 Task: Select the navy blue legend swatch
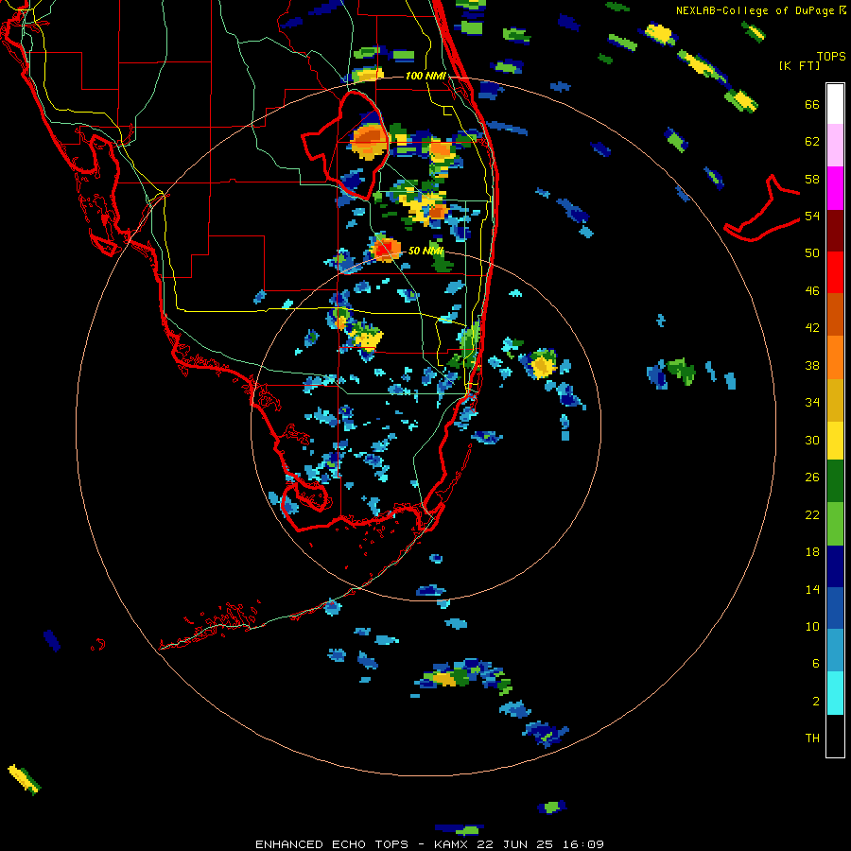coord(835,566)
